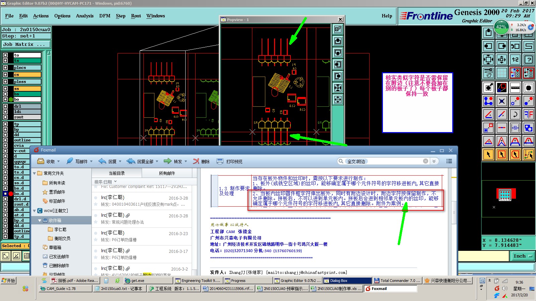Viewport: 536px width, 301px height.
Task: Click the 打印预览 print preview button in Foxmail
Action: click(229, 162)
